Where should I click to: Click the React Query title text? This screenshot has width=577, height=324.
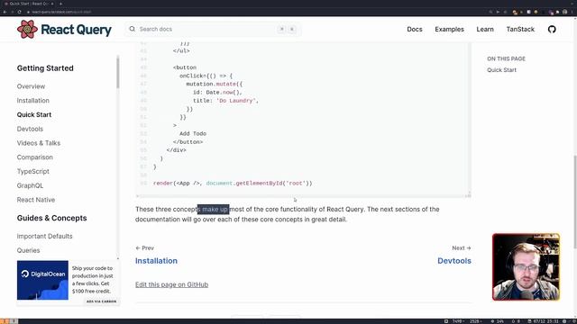click(76, 30)
